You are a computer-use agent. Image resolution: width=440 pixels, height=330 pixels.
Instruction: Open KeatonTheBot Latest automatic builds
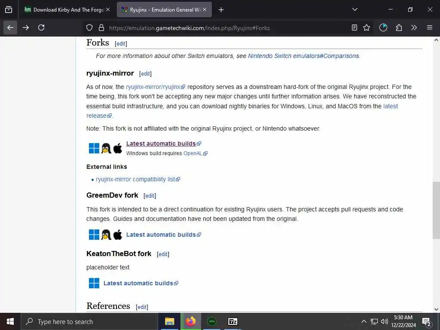[x=141, y=283]
